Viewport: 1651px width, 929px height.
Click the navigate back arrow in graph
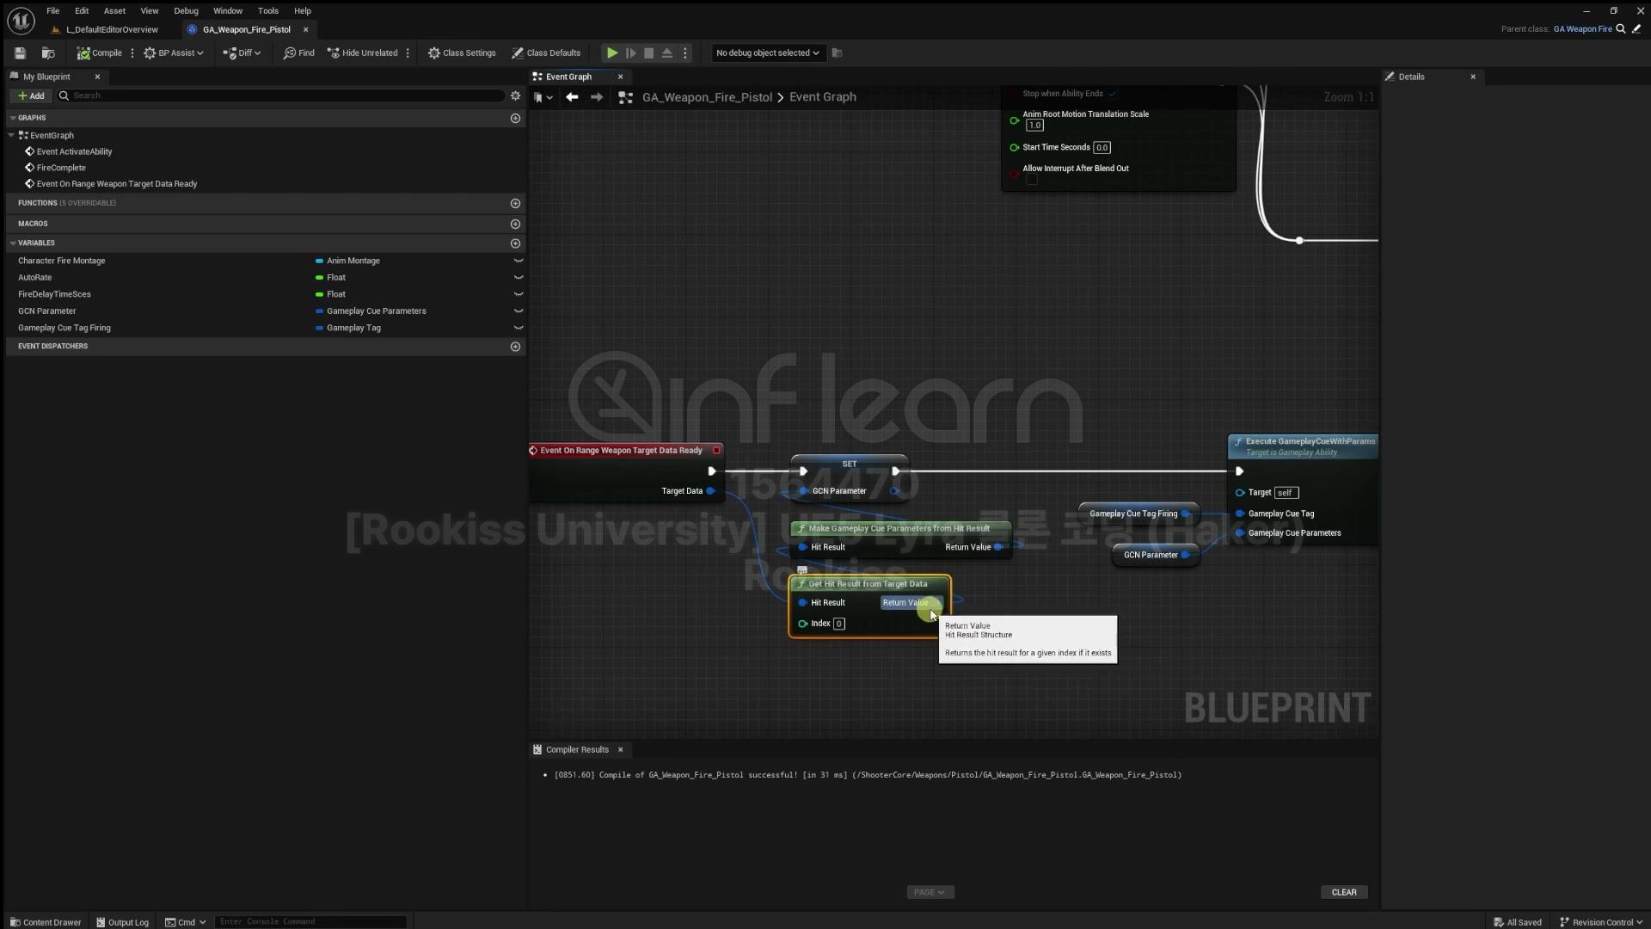[x=572, y=97]
